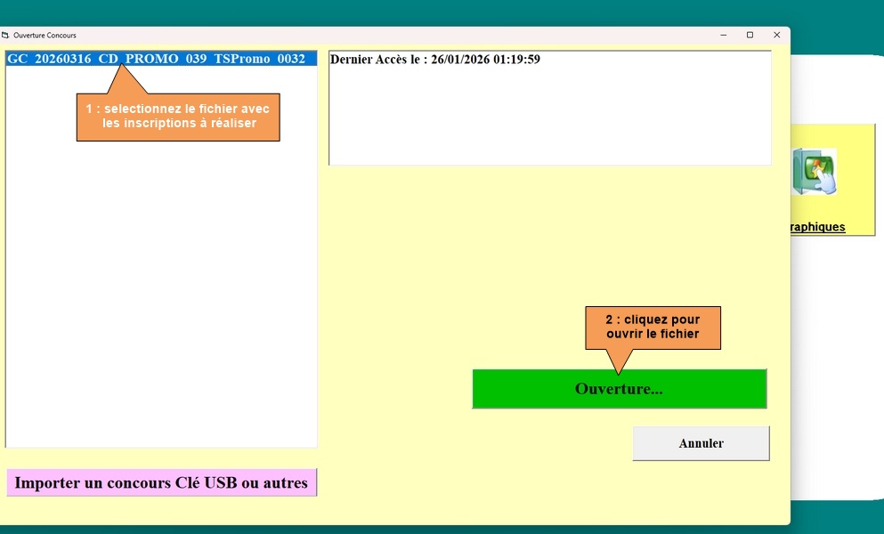Click the green Ouverture... button
Screen dimensions: 884x534
point(619,389)
